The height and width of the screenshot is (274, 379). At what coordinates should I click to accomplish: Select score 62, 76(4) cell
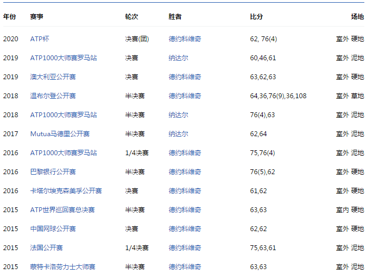[x=263, y=39]
